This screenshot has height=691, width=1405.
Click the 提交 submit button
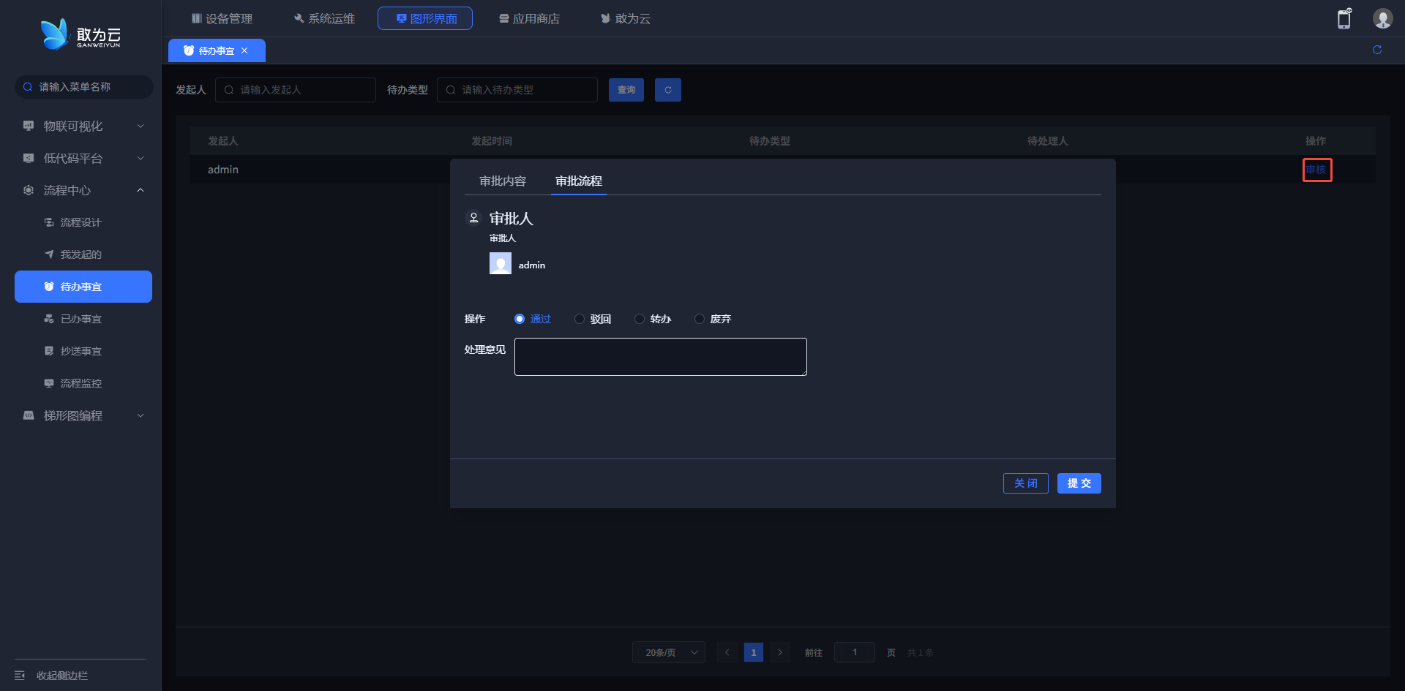[1079, 483]
